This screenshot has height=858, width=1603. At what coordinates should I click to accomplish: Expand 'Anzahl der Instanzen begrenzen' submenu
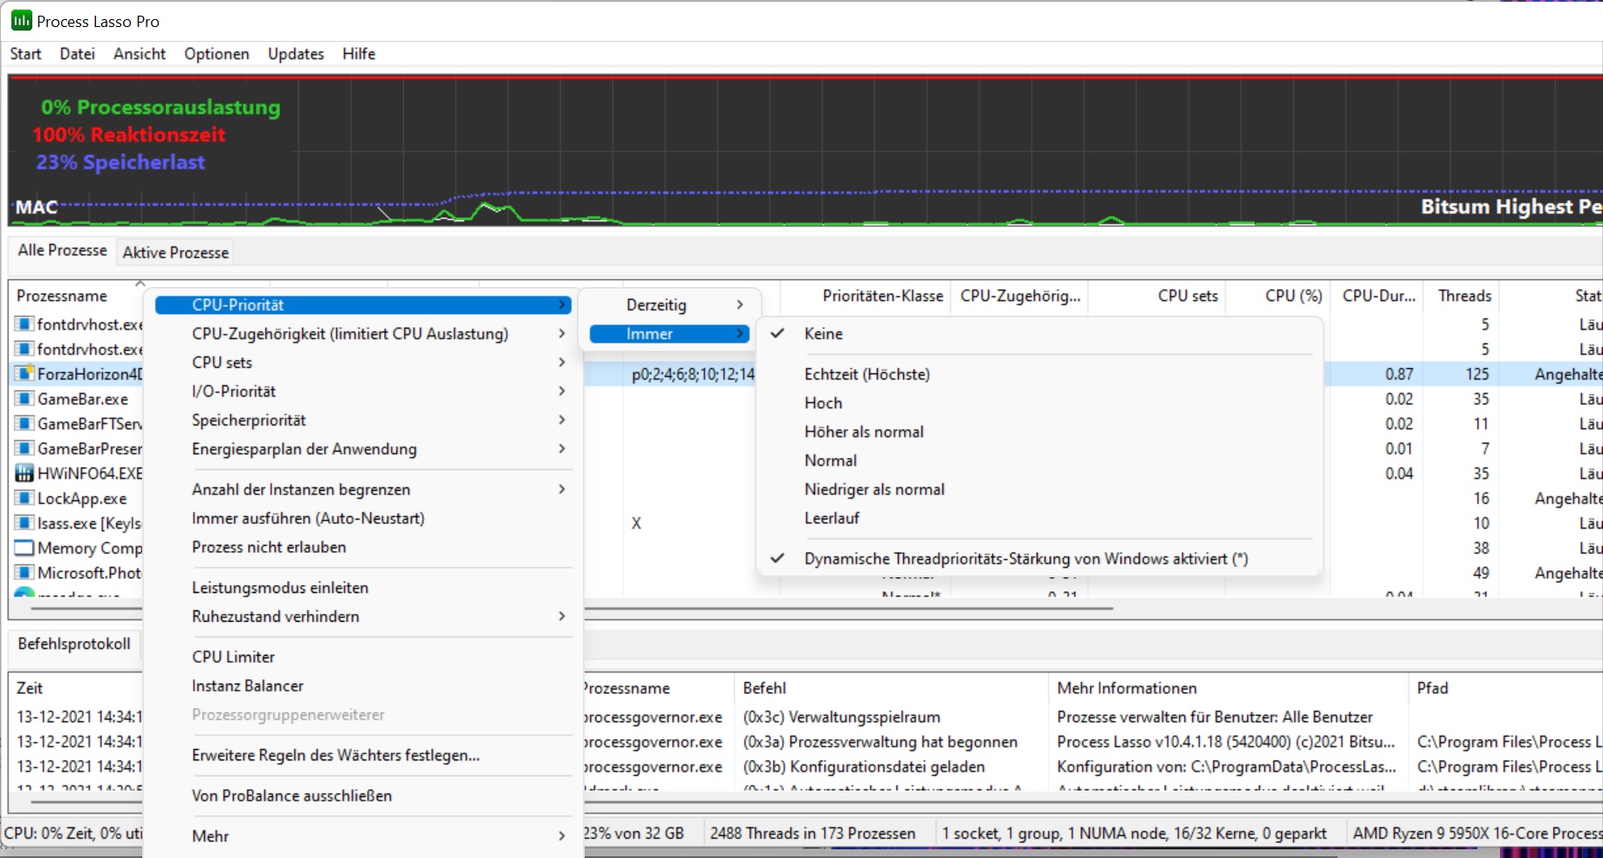363,490
